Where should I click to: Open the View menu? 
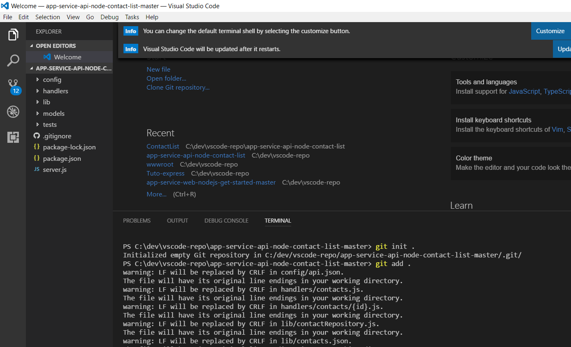[73, 17]
